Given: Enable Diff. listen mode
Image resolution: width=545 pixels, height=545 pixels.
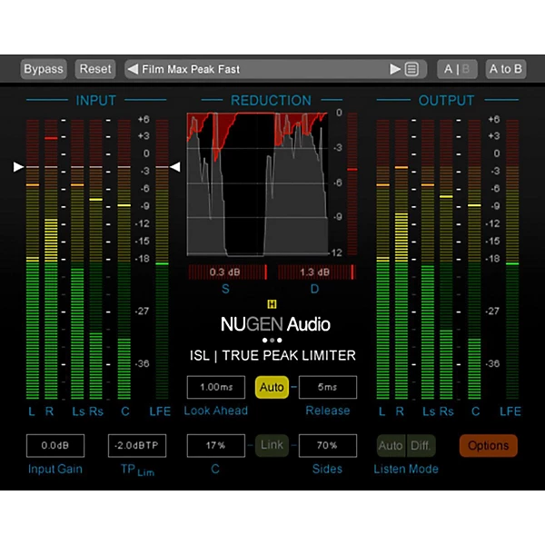Looking at the screenshot, I should tap(421, 446).
